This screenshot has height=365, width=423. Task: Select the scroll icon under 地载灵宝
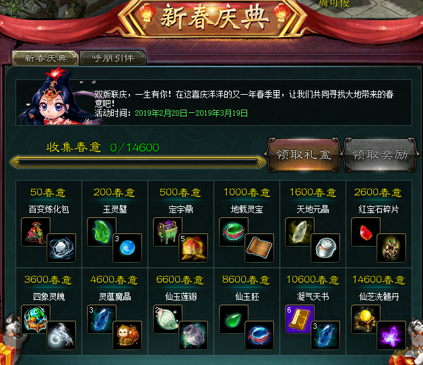coord(259,248)
